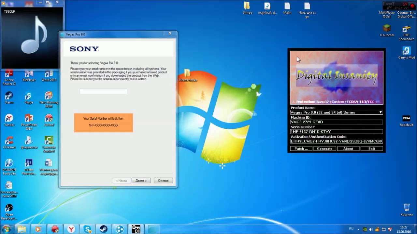Open the NVIDIA tray icon
417x234 pixels.
click(365, 229)
